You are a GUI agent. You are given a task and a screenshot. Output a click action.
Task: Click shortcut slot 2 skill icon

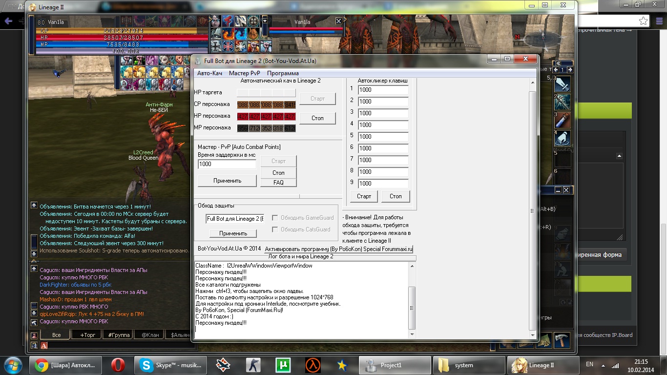[x=563, y=102]
